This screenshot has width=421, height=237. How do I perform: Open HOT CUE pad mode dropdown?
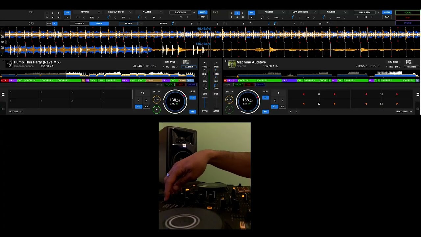coord(16,111)
